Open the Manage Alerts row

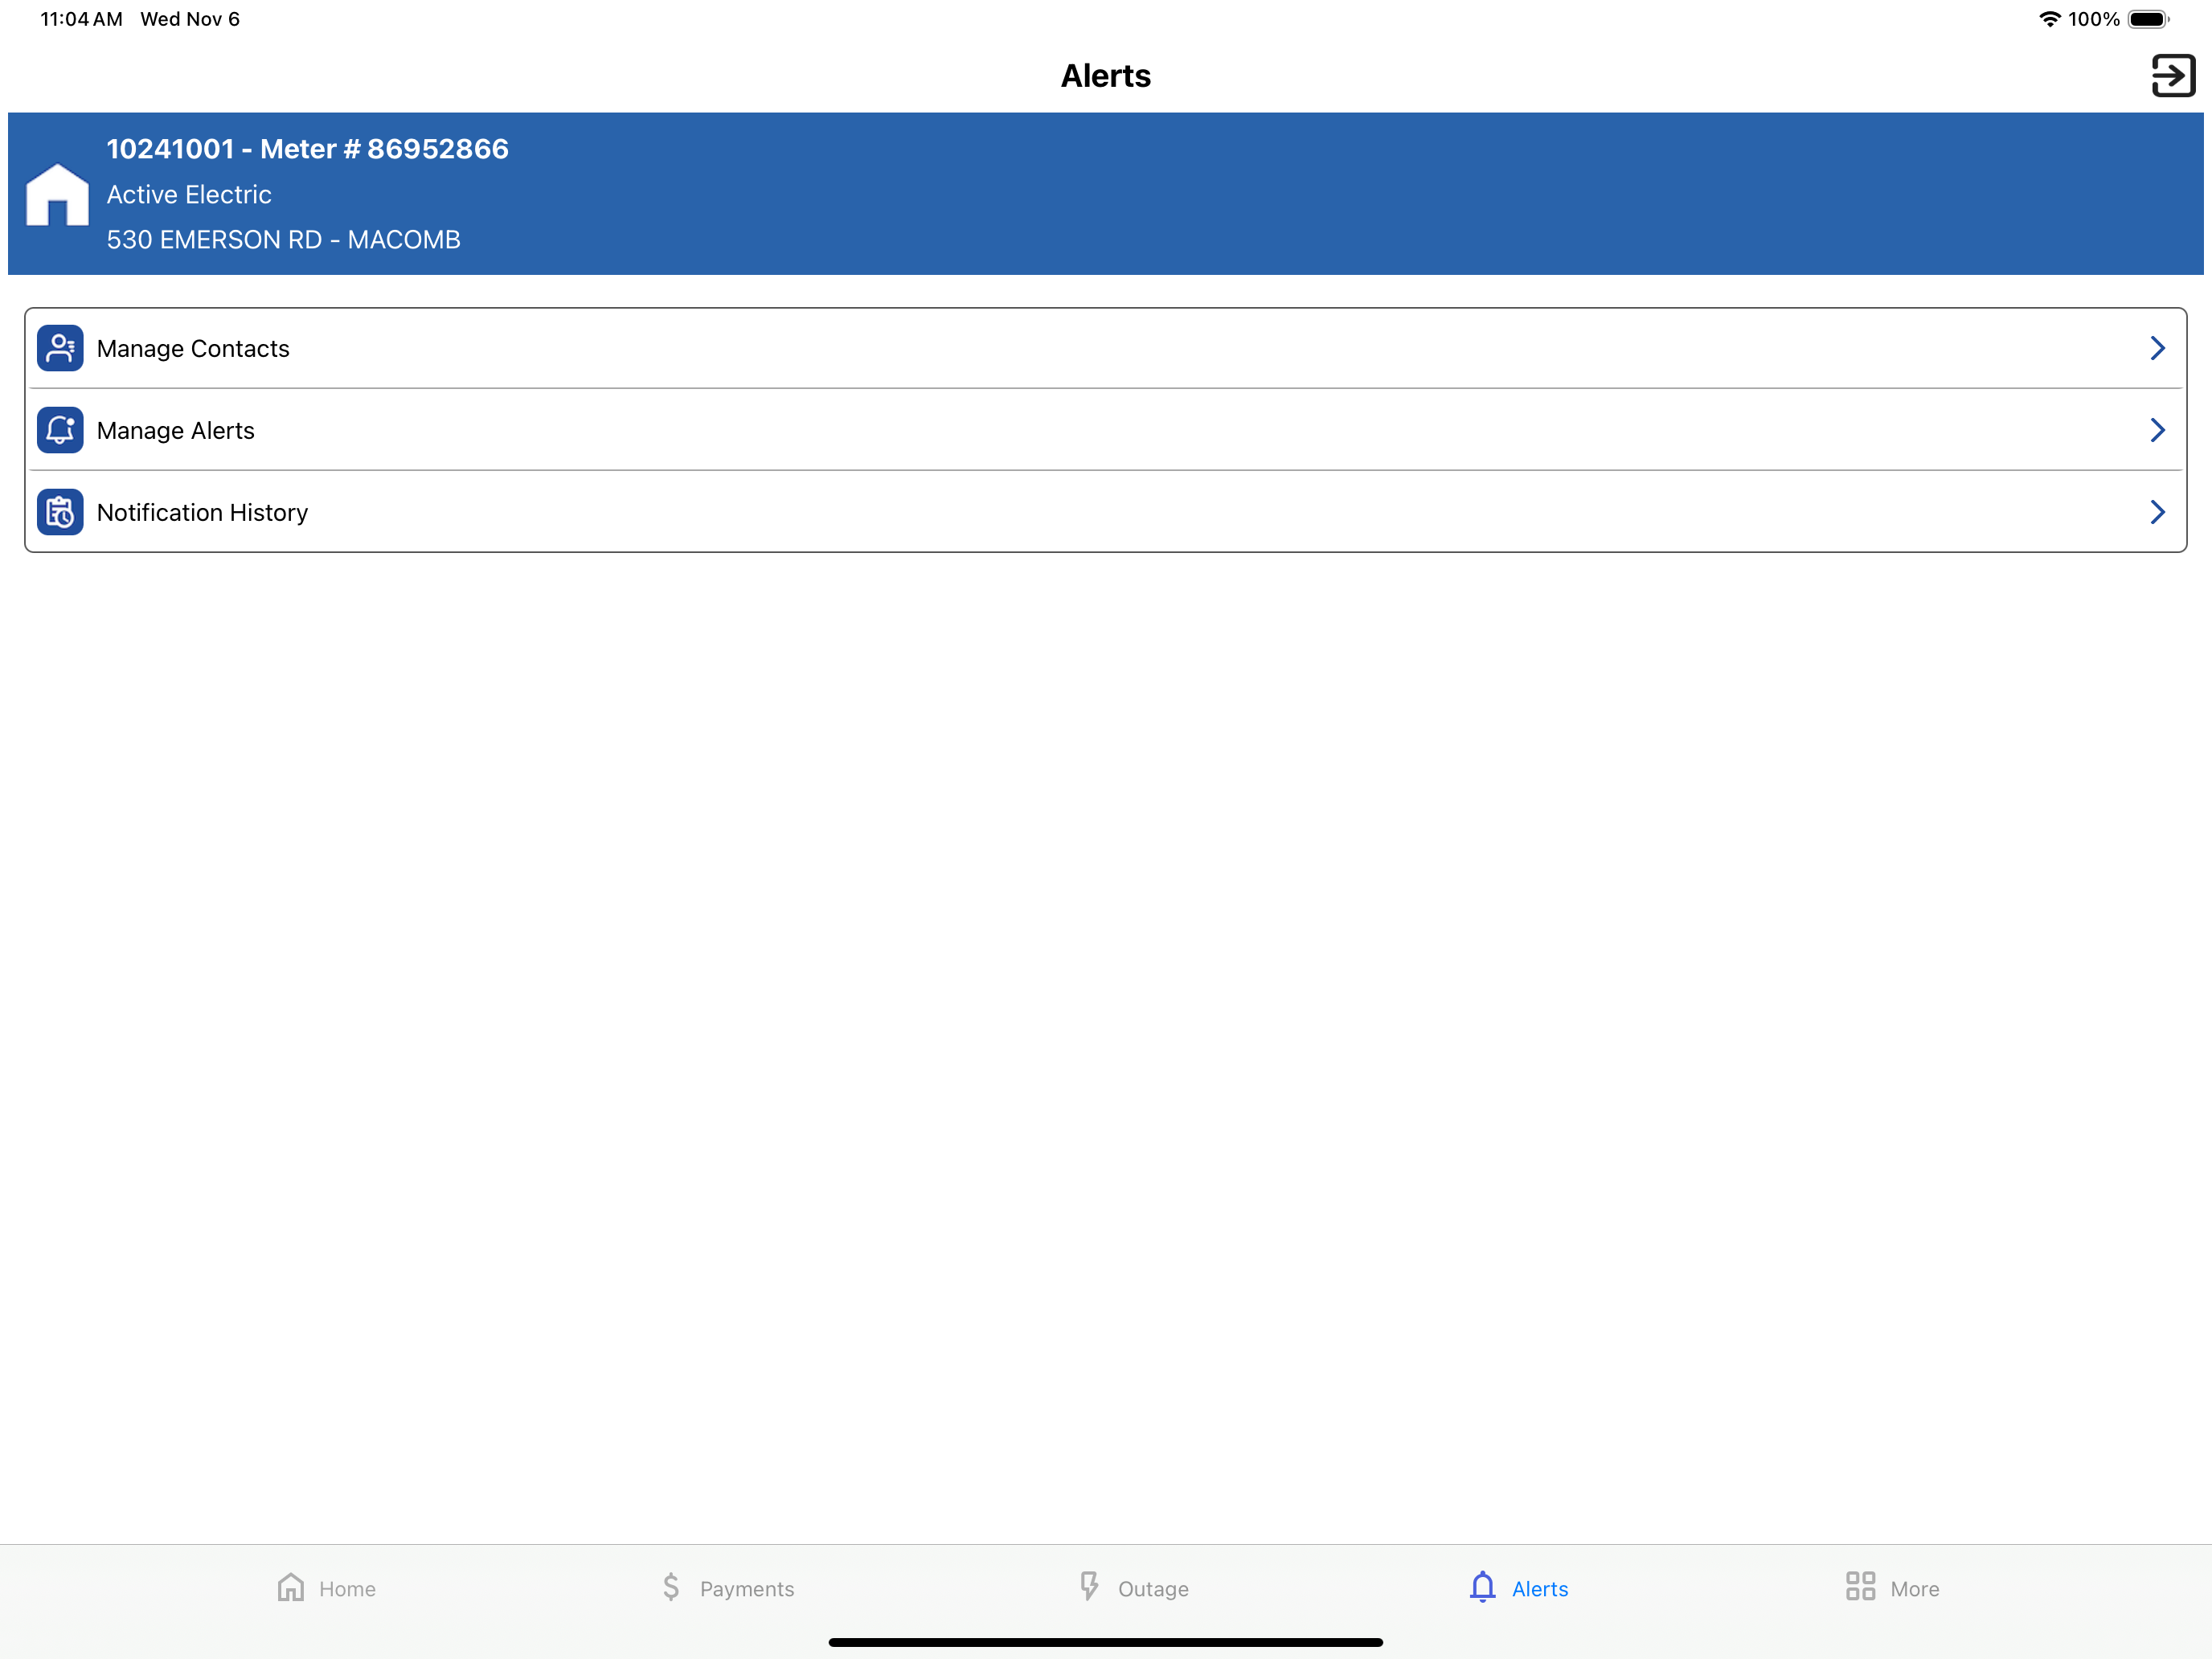click(x=1106, y=430)
